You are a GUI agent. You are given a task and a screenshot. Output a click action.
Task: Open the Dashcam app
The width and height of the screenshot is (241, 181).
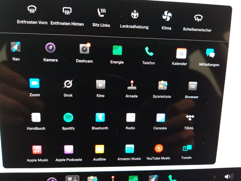[85, 49]
